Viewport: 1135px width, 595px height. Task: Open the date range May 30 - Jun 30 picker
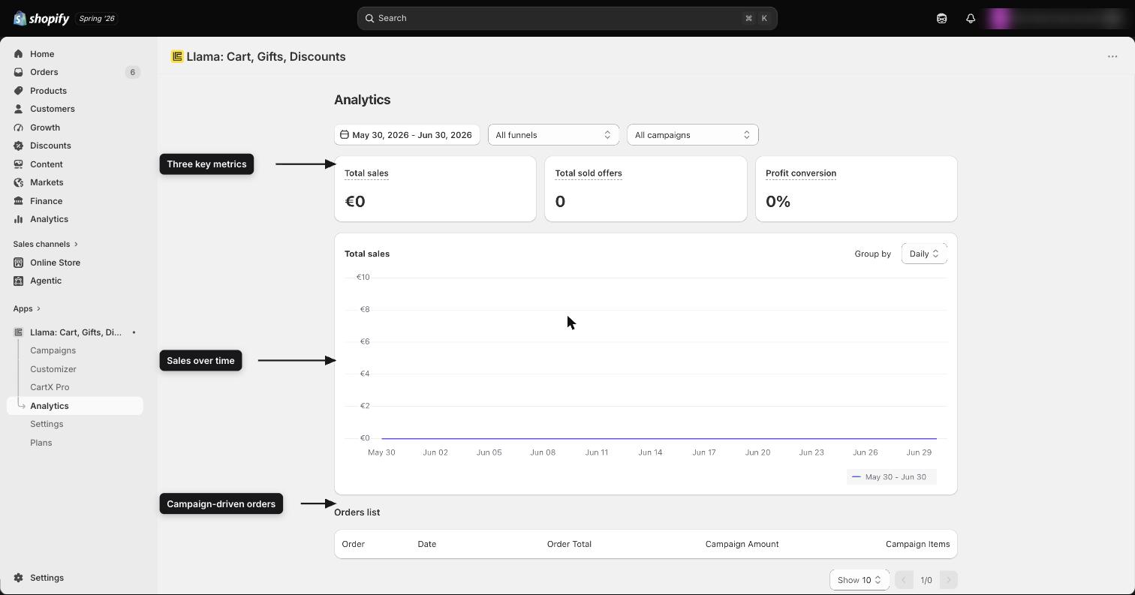coord(407,135)
